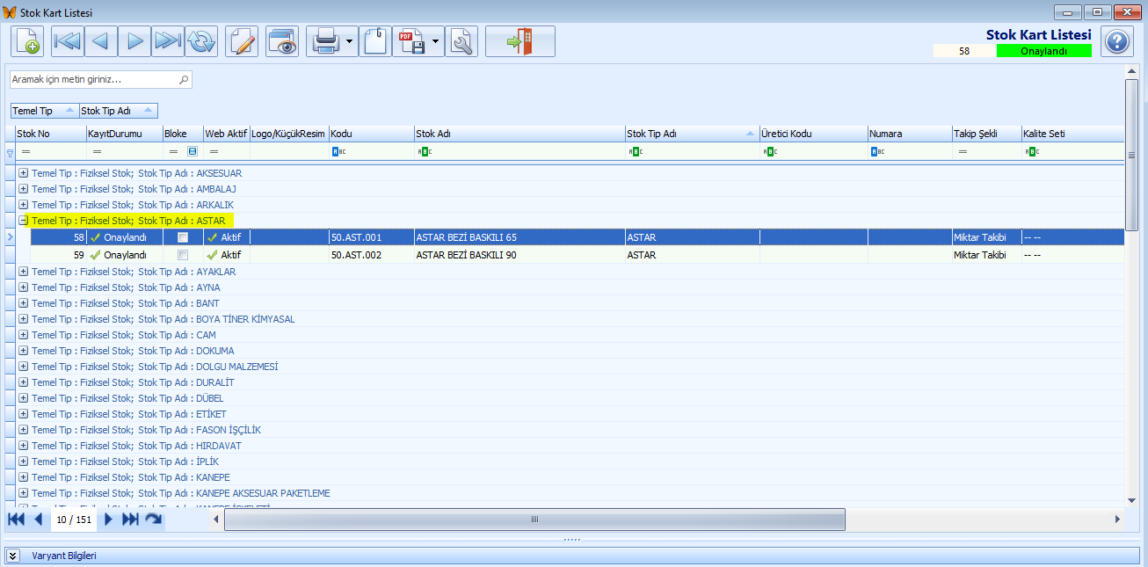Click the exit door icon
1148x567 pixels.
pyautogui.click(x=520, y=41)
